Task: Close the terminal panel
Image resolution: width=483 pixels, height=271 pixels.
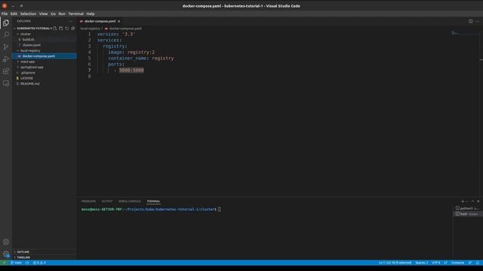Action: coord(478,201)
